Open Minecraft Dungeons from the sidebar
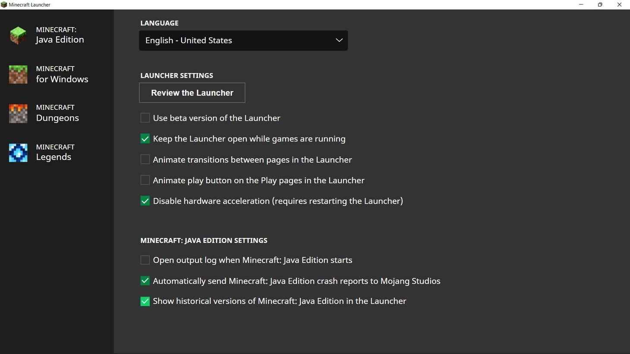The image size is (630, 354). (x=57, y=113)
